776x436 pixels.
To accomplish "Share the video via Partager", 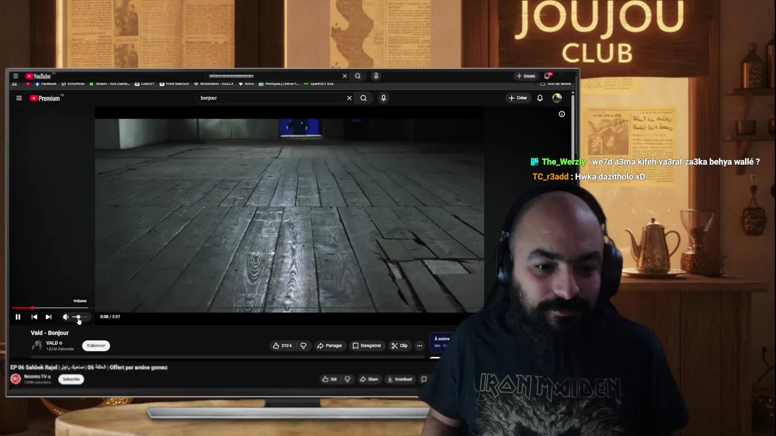I will [x=330, y=346].
